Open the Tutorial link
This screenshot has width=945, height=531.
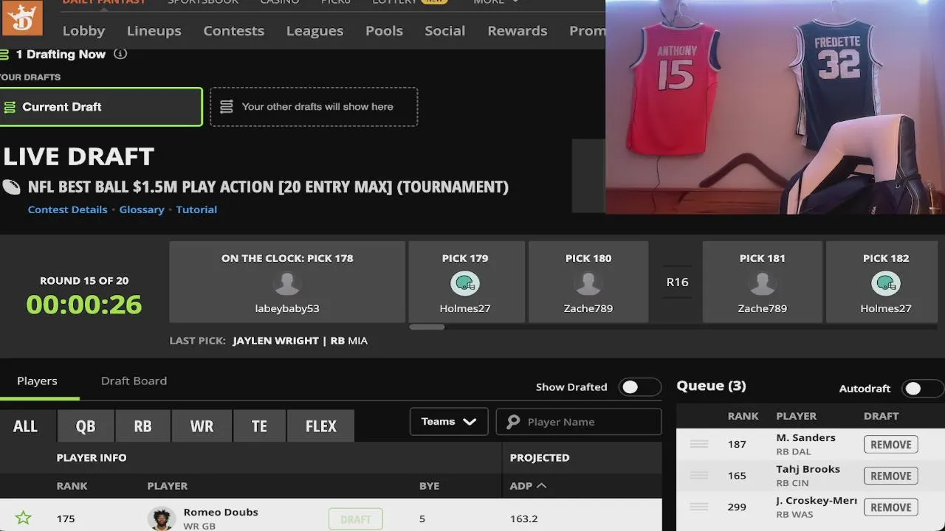click(x=196, y=209)
